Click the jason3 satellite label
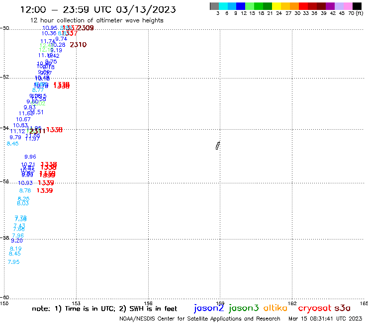368x323 pixels. (x=244, y=308)
